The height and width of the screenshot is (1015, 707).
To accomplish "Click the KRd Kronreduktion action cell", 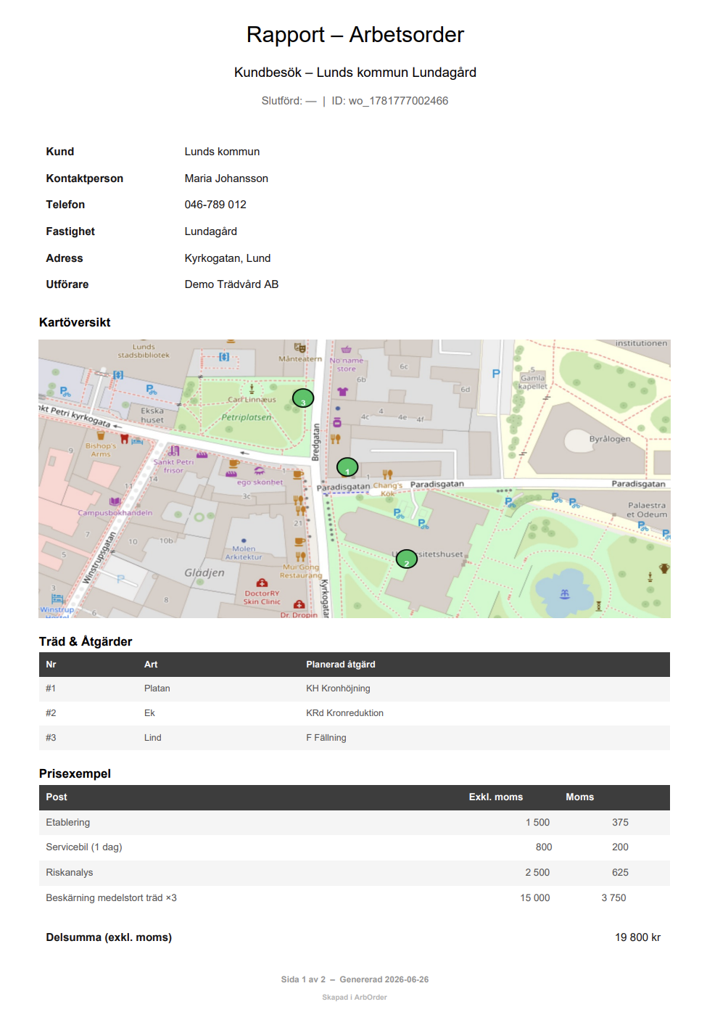I will click(344, 713).
